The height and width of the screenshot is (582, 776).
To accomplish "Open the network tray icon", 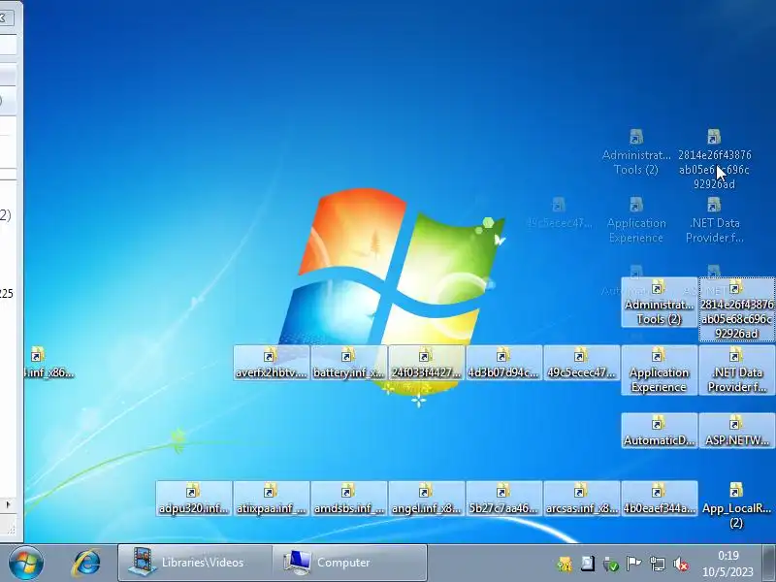I will tap(658, 564).
